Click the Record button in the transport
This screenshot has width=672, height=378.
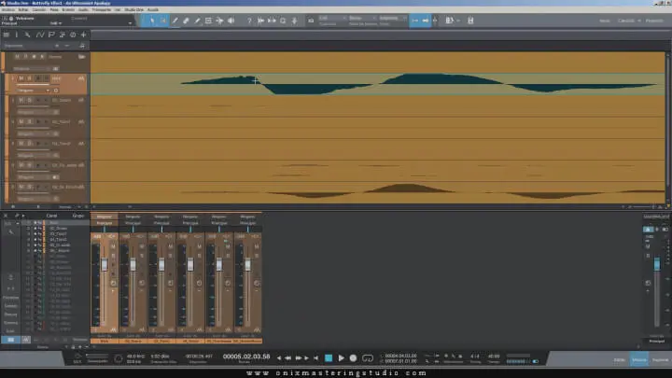coord(353,357)
